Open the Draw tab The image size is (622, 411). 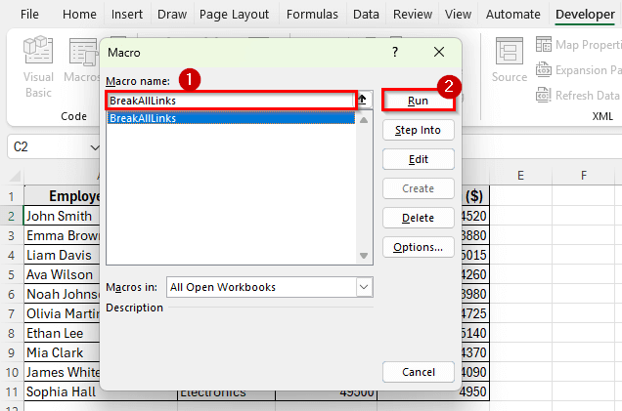(x=172, y=15)
